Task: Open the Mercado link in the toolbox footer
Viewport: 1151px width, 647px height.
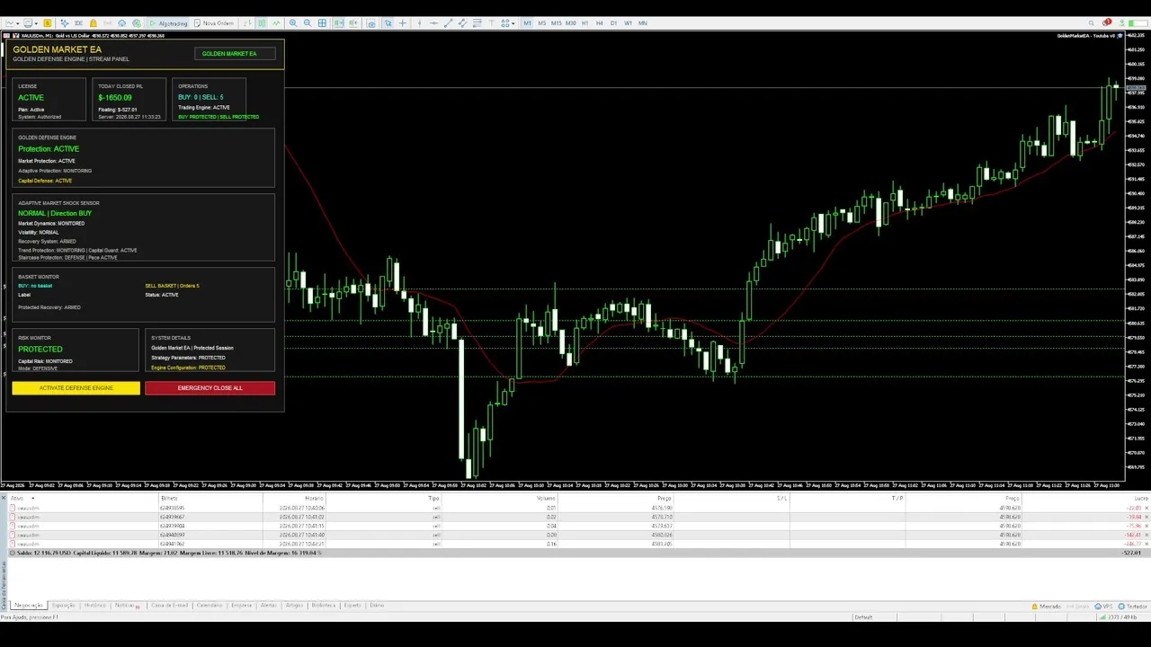Action: (1047, 607)
